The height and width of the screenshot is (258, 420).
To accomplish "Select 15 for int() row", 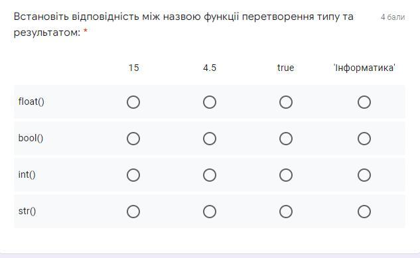I will click(x=133, y=175).
